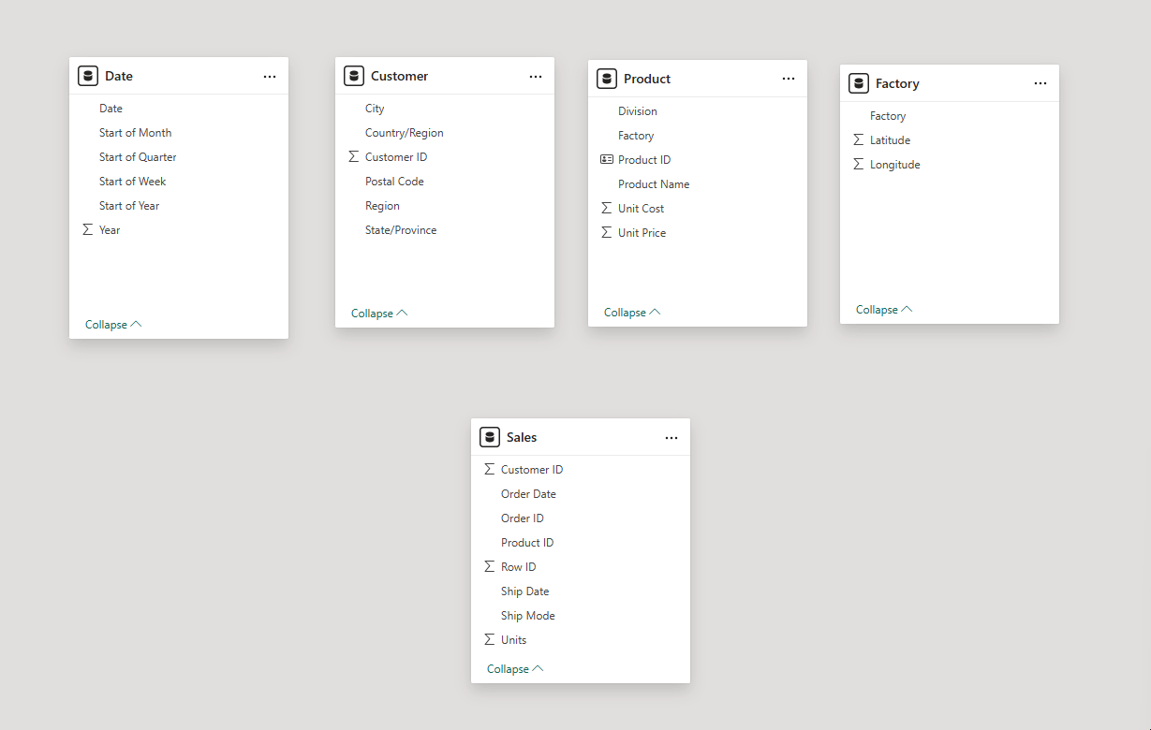Click the sigma icon next to Latitude
The width and height of the screenshot is (1151, 730).
[859, 140]
